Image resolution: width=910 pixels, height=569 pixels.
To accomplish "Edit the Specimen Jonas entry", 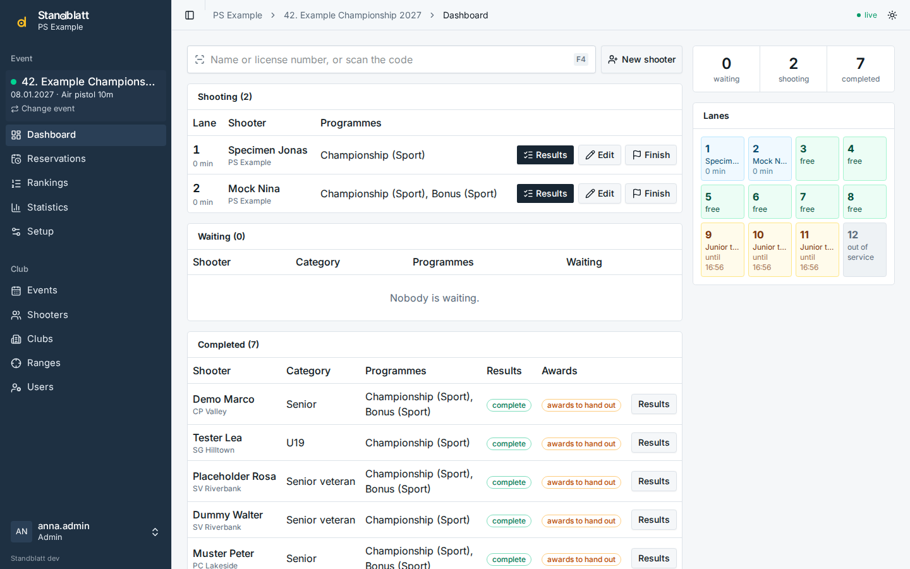I will (600, 155).
